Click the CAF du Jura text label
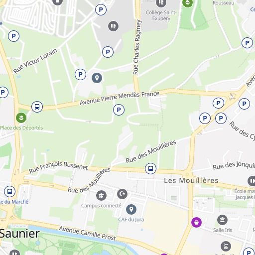This screenshot has width=255, height=255. tap(131, 220)
